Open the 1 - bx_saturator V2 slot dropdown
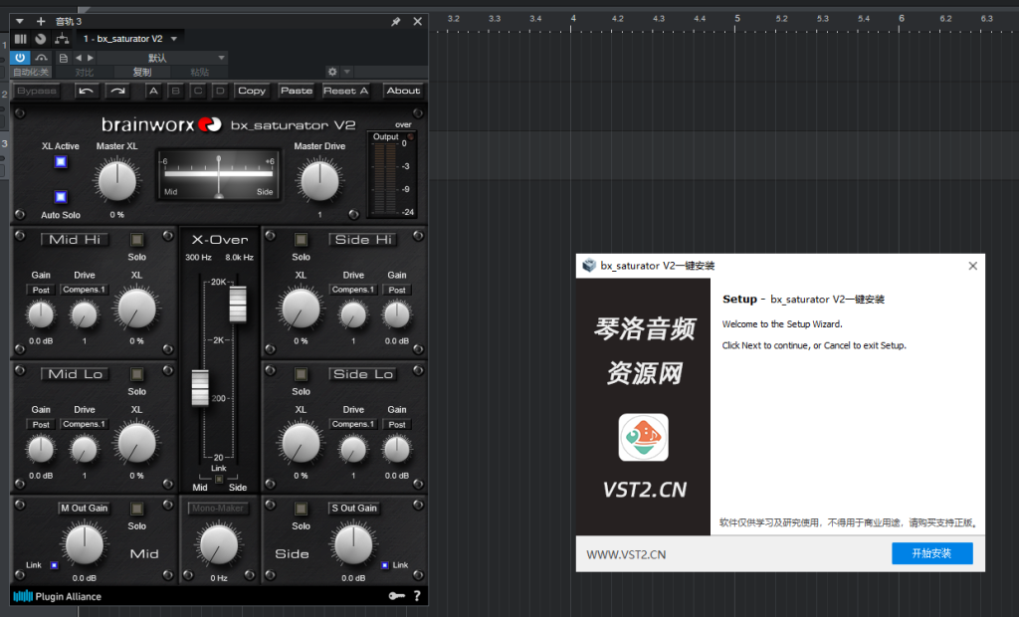This screenshot has width=1019, height=617. 129,38
